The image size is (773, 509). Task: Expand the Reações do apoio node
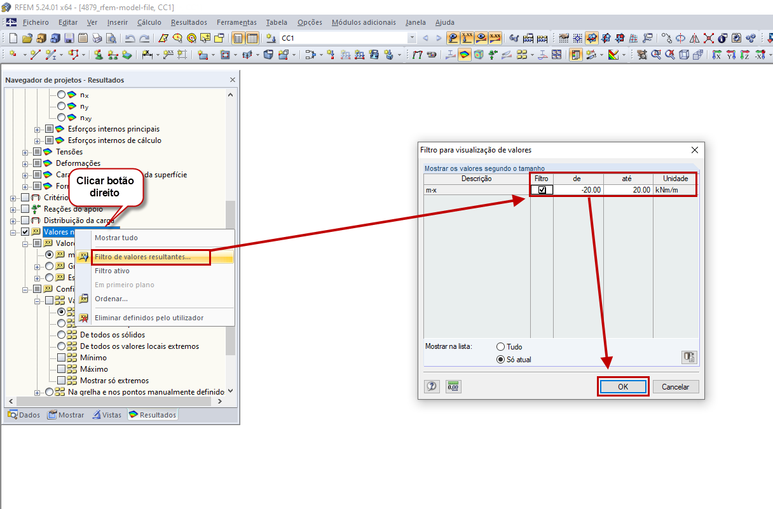(x=14, y=209)
